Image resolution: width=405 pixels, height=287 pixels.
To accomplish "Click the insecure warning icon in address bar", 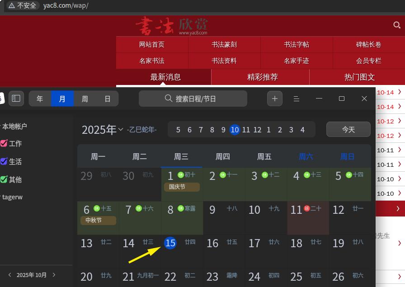I will [x=12, y=5].
